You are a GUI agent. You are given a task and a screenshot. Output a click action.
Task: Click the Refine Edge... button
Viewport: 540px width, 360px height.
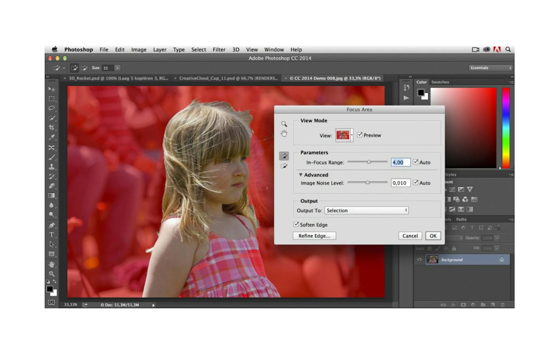coord(314,236)
